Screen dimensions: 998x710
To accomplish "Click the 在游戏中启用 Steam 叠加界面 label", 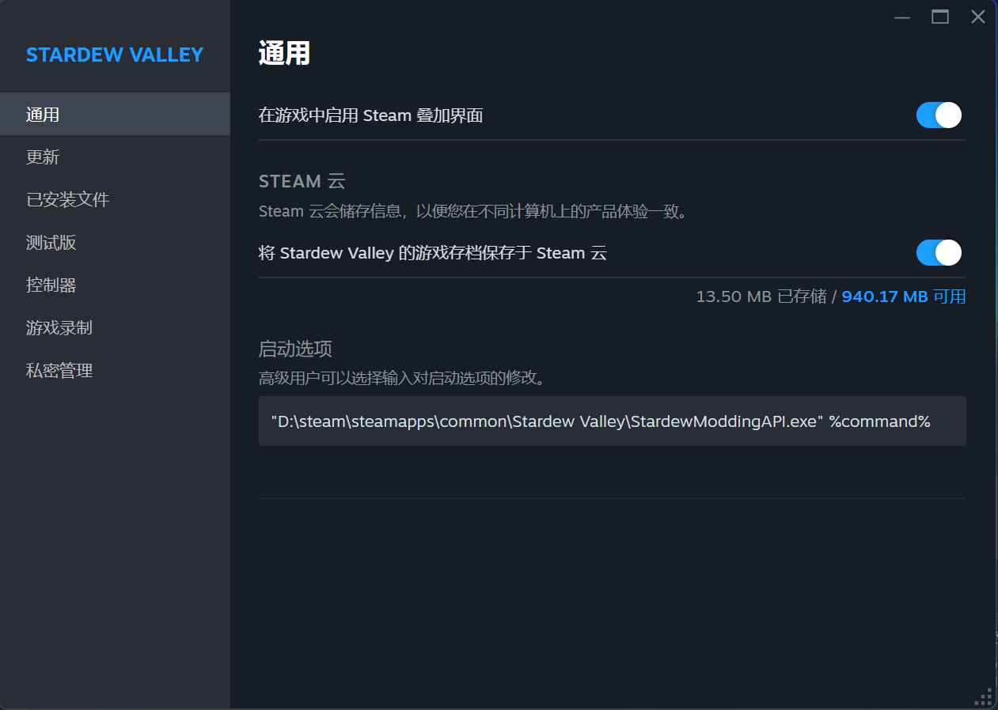I will click(371, 115).
